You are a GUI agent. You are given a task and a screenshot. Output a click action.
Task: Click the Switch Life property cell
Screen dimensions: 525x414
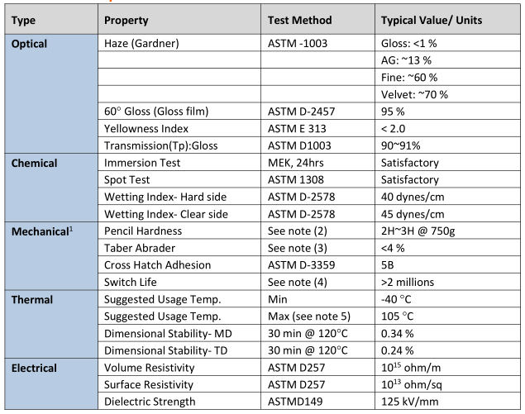pos(179,282)
